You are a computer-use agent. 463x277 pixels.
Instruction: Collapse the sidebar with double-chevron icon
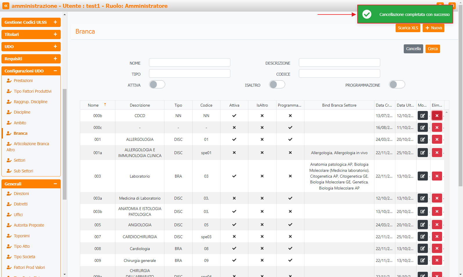(x=6, y=6)
